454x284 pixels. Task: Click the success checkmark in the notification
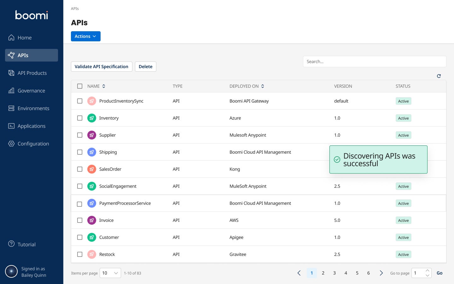tap(337, 160)
